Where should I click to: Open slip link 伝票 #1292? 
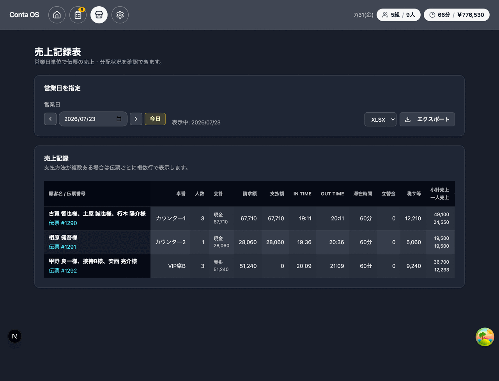pos(63,271)
